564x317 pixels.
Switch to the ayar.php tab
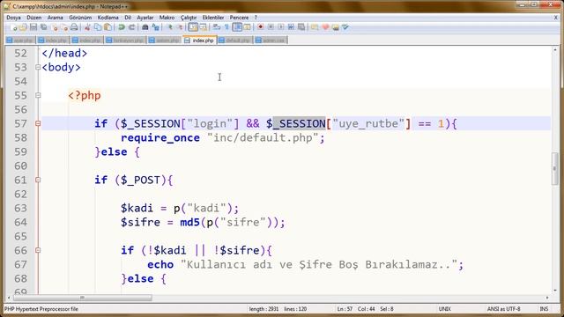(x=20, y=41)
